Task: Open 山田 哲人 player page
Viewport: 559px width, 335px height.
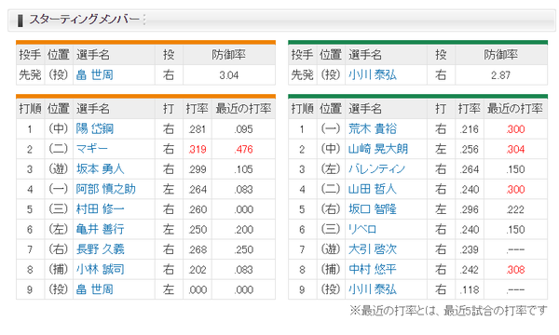Action: [x=372, y=189]
